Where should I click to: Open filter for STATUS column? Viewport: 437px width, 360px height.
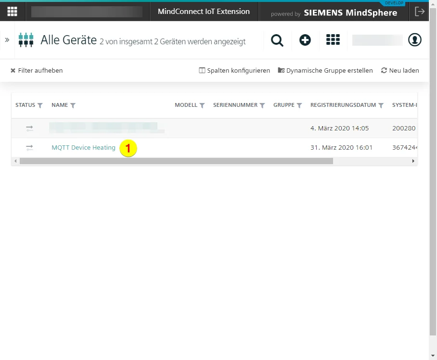[x=40, y=105]
